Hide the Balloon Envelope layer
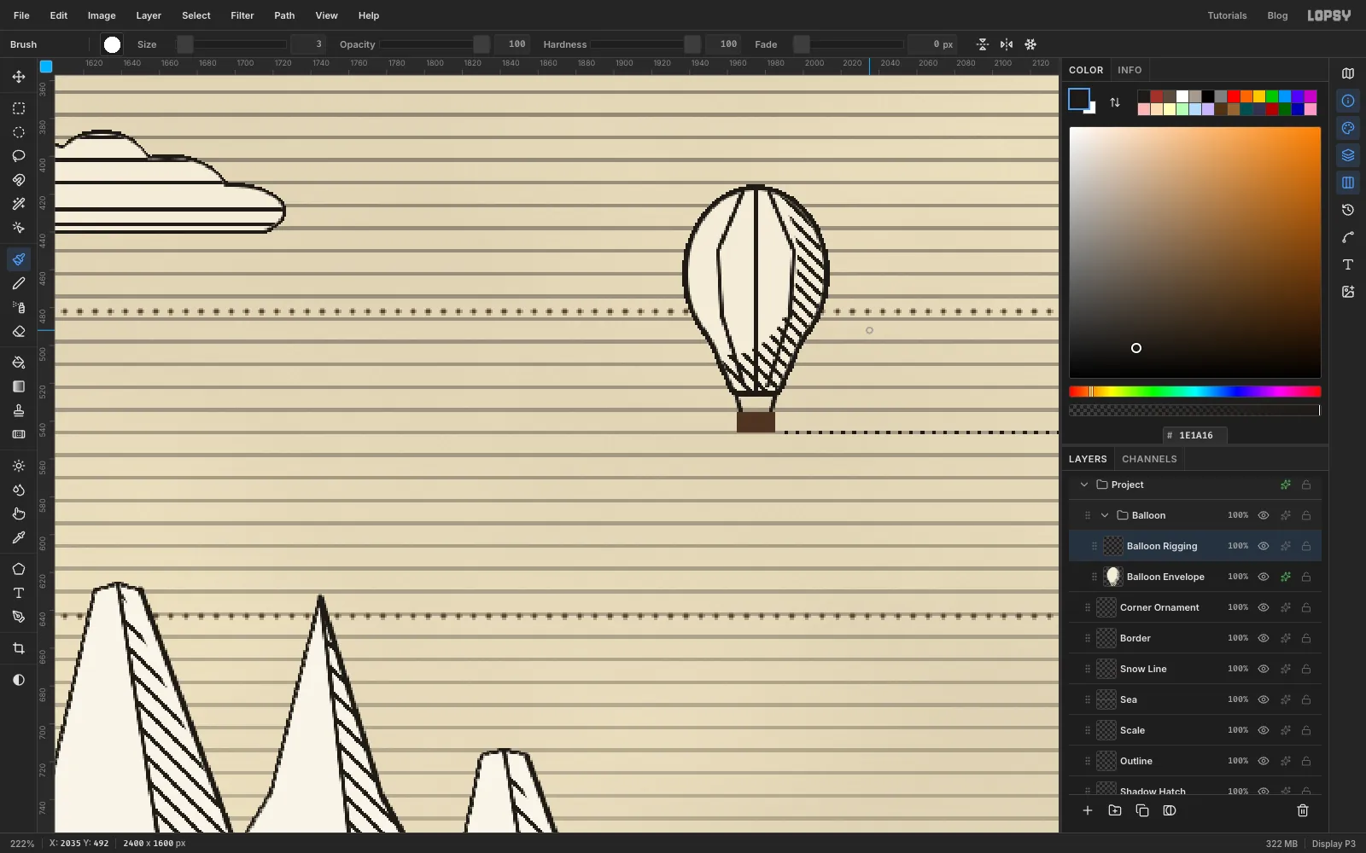1366x853 pixels. pyautogui.click(x=1264, y=577)
